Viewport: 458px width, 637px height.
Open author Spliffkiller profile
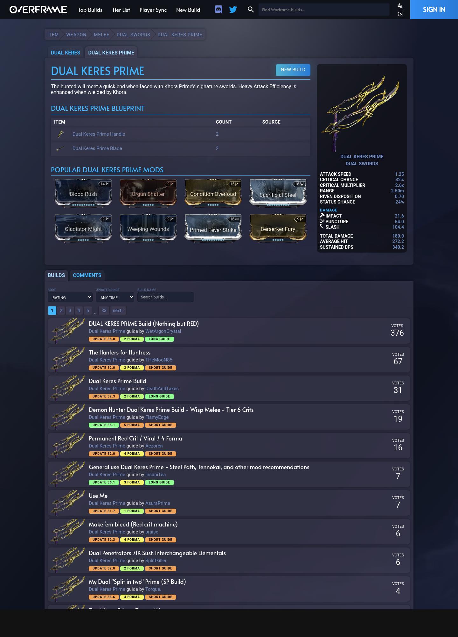tap(156, 561)
